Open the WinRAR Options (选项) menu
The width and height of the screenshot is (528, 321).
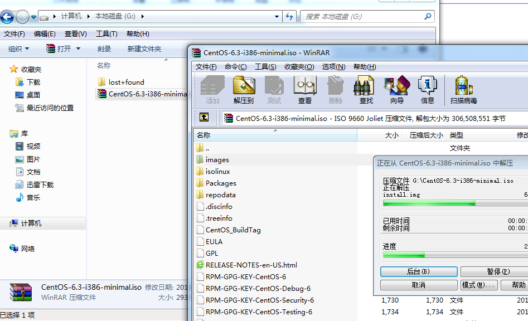333,67
